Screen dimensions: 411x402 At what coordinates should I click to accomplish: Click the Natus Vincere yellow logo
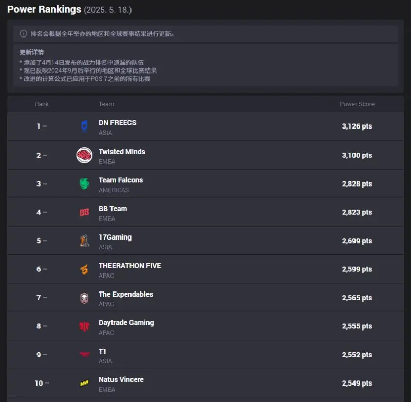pos(84,383)
